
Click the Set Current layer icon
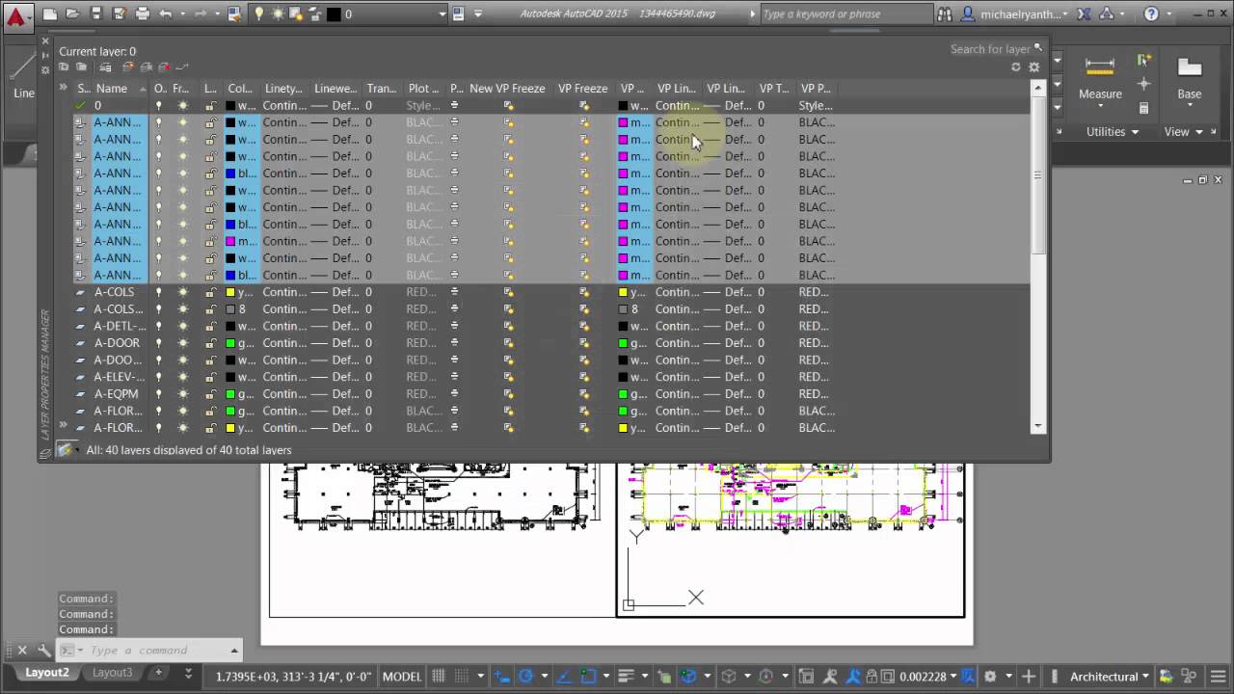pos(182,67)
